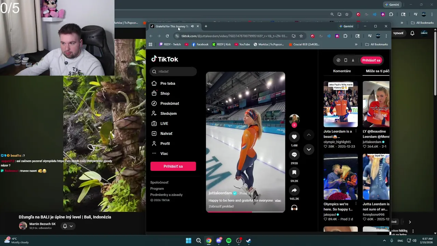Open the Steam taskbar icon
The image size is (437, 246).
click(x=249, y=241)
